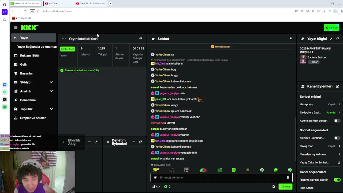Viewport: 343px width, 193px height.
Task: Open Raid Kanalı option
Action: (x=307, y=188)
